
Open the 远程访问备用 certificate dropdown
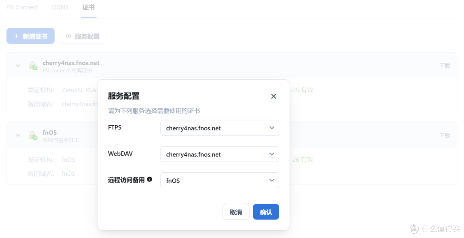click(220, 181)
